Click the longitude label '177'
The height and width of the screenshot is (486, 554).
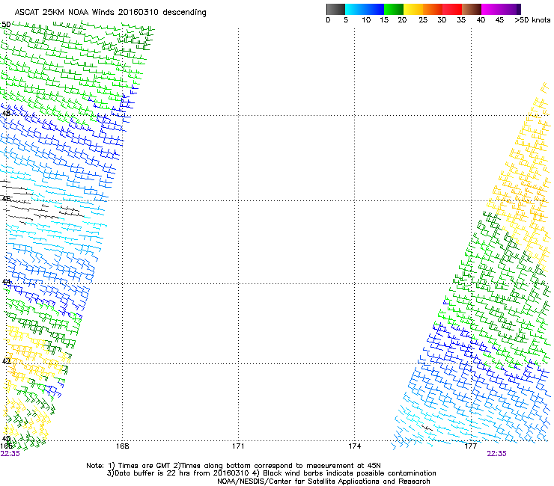pos(470,446)
